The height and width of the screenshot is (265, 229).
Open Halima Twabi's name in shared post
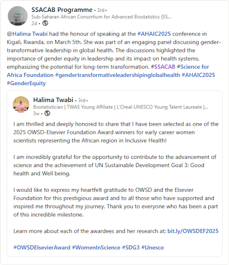click(53, 100)
